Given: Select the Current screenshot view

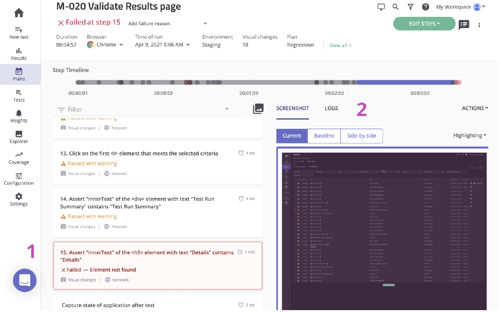Looking at the screenshot, I should pyautogui.click(x=291, y=136).
